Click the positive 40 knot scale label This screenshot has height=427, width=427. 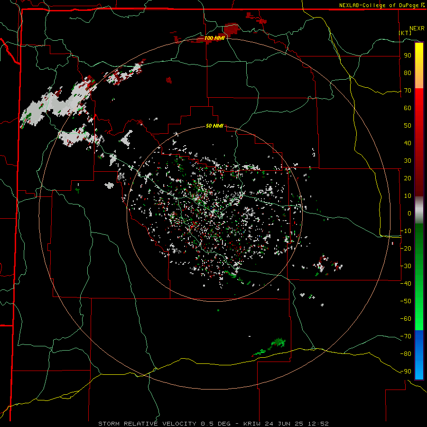[408, 143]
